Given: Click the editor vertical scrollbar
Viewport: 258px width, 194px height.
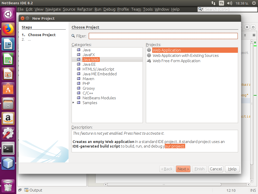Looking at the screenshot, I should 252,104.
